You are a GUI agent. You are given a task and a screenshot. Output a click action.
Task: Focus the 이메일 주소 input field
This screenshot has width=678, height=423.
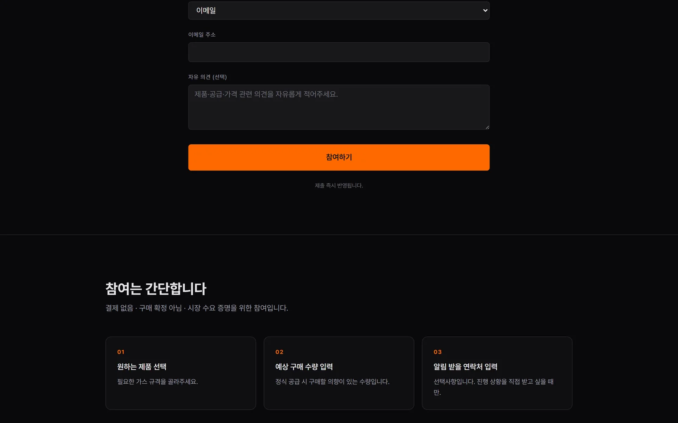click(339, 52)
